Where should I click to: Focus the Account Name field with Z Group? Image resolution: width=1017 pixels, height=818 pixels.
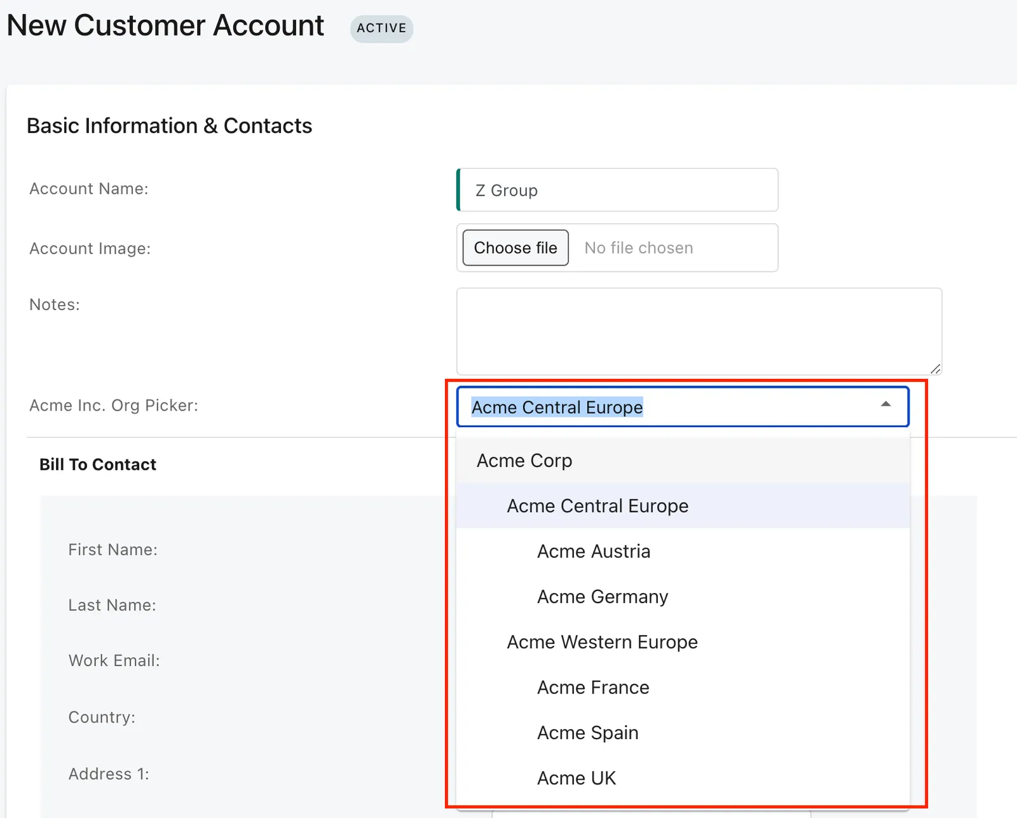click(x=617, y=190)
